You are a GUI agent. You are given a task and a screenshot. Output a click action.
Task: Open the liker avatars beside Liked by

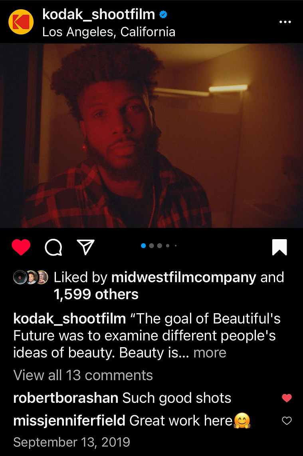click(31, 277)
